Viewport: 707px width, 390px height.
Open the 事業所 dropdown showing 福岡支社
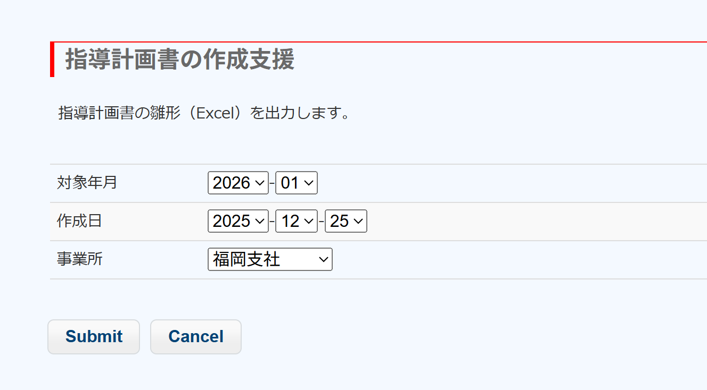click(270, 259)
